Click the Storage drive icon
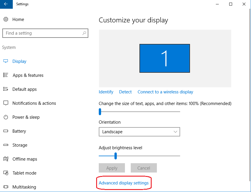The height and width of the screenshot is (192, 251). pyautogui.click(x=6, y=145)
